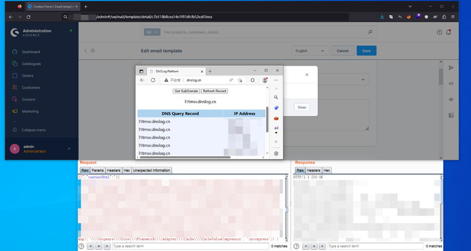Click the magnifier icon in admin search bar
Viewport: 471px width, 251px height.
tap(370, 32)
